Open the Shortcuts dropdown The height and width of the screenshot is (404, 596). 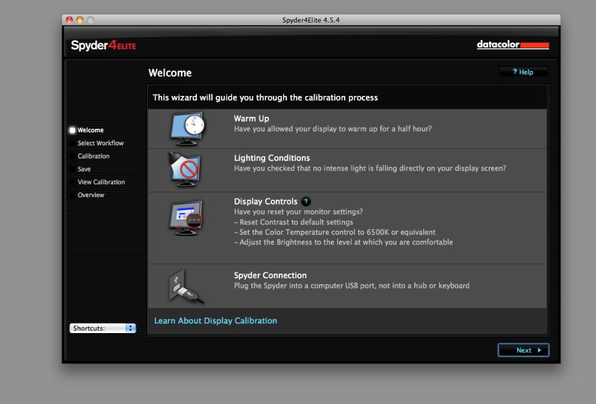pyautogui.click(x=103, y=328)
